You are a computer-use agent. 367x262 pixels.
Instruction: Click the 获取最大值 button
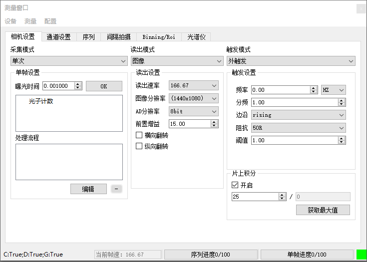pyautogui.click(x=323, y=210)
